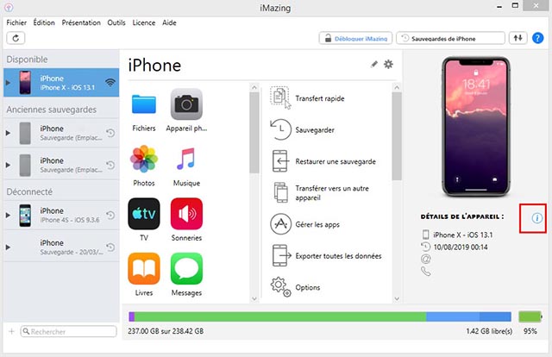Open the TV app icon
The image size is (552, 357).
[144, 214]
